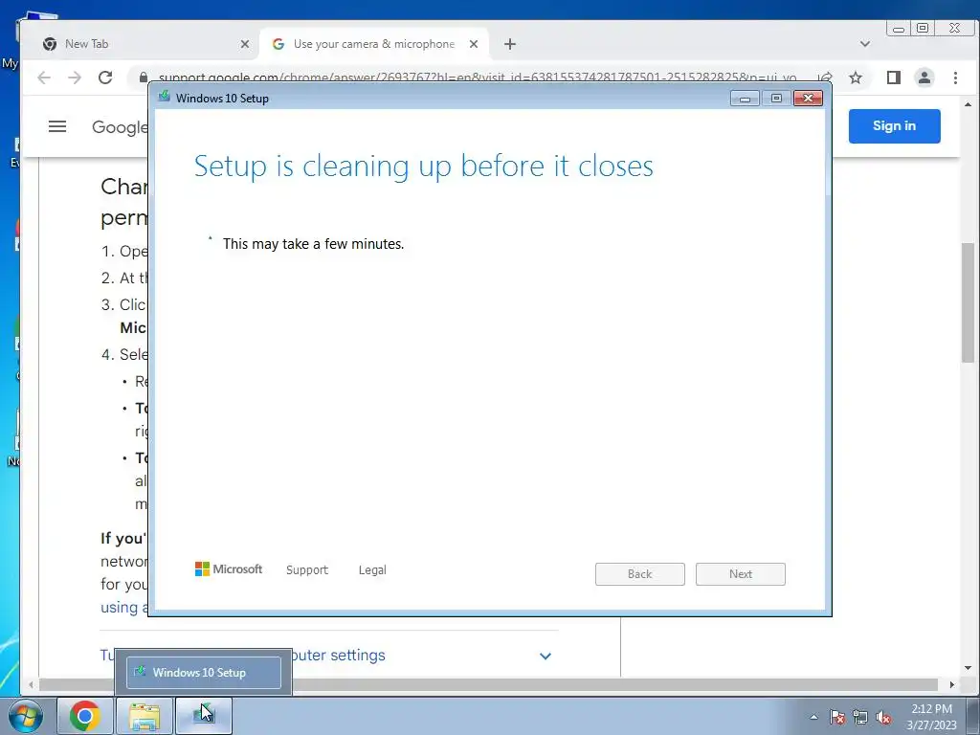Click the scroll right arrow in Chrome
Screen dimensions: 980x735
pyautogui.click(x=952, y=684)
